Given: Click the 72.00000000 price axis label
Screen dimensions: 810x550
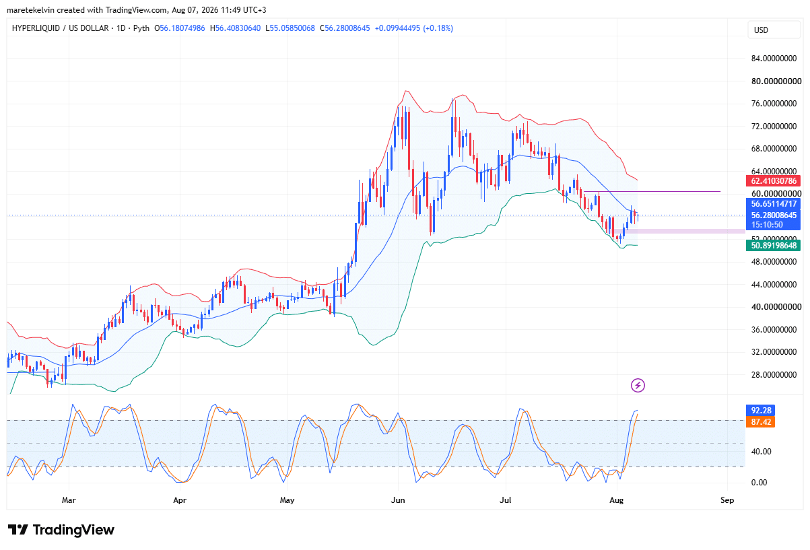Looking at the screenshot, I should 774,127.
